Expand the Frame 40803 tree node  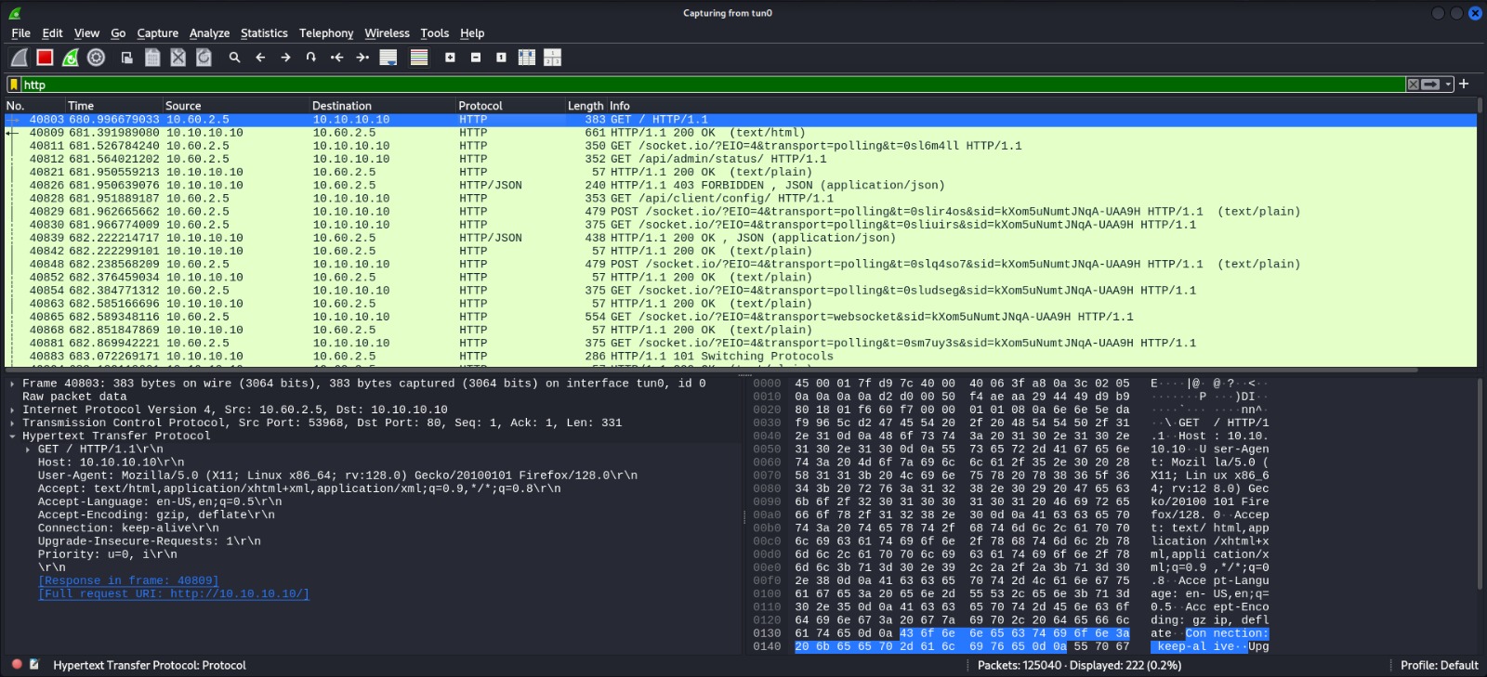12,384
